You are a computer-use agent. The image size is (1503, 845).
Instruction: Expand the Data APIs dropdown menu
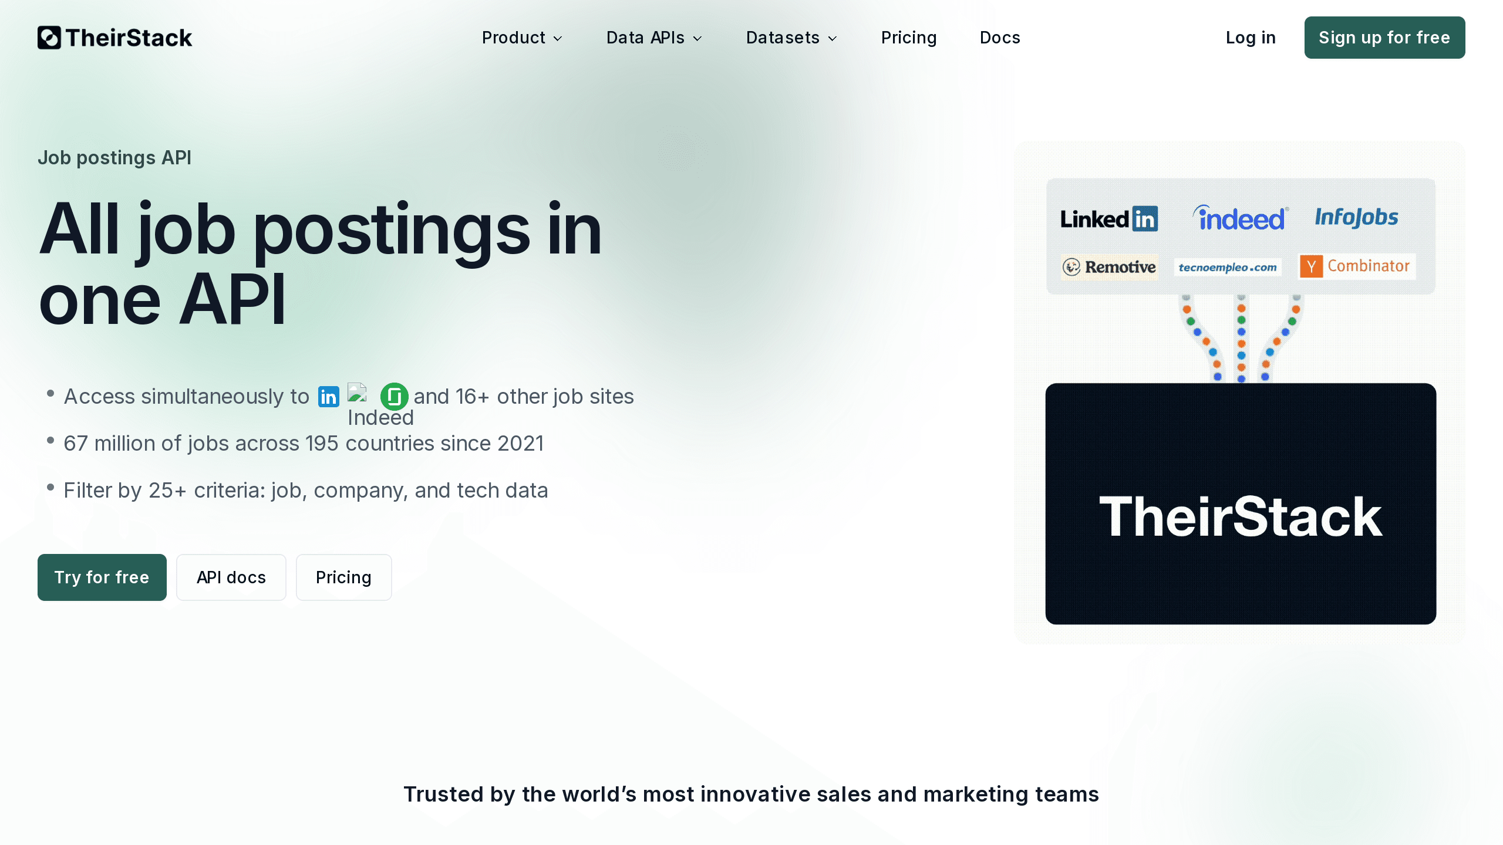(653, 37)
